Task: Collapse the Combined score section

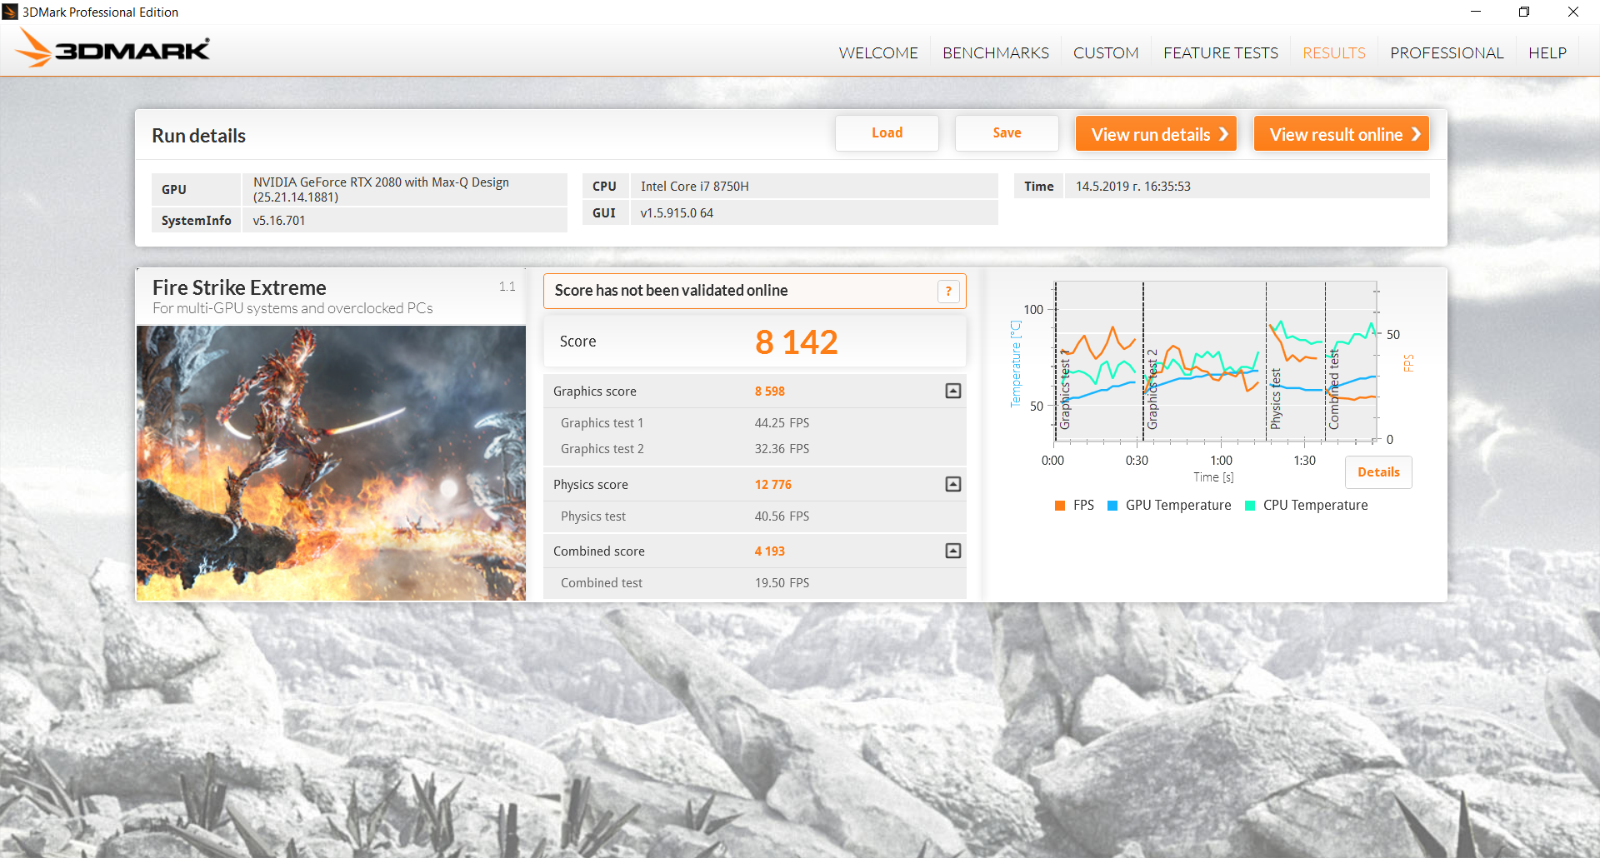Action: [953, 551]
